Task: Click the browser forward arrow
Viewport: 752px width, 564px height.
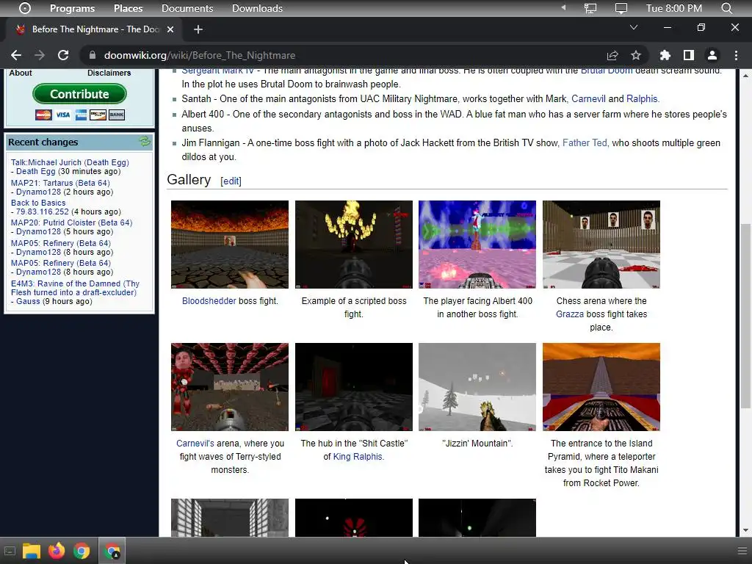Action: pyautogui.click(x=40, y=55)
